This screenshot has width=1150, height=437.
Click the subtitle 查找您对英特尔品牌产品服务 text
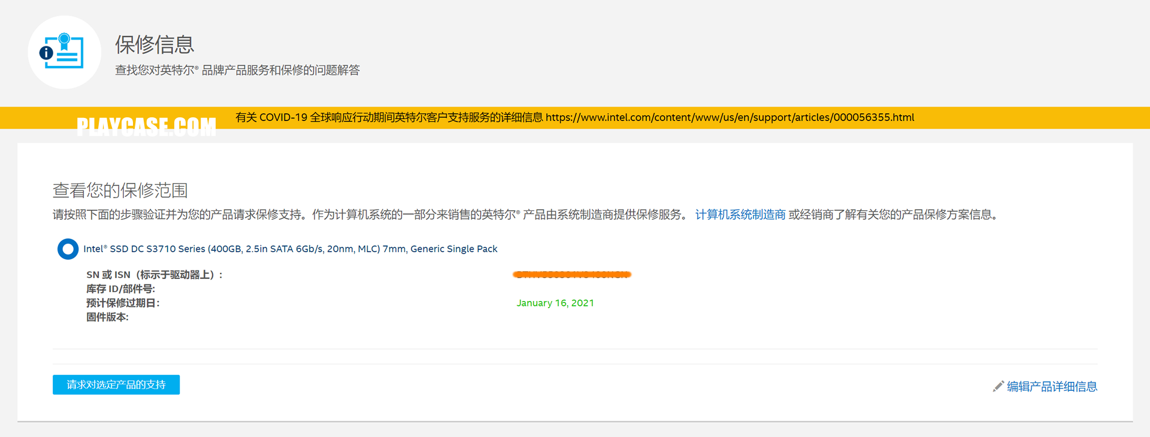click(237, 70)
